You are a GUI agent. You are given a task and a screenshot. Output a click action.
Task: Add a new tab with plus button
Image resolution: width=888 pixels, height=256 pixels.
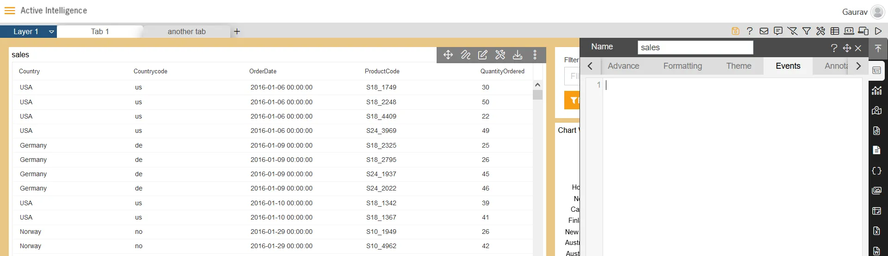[237, 31]
